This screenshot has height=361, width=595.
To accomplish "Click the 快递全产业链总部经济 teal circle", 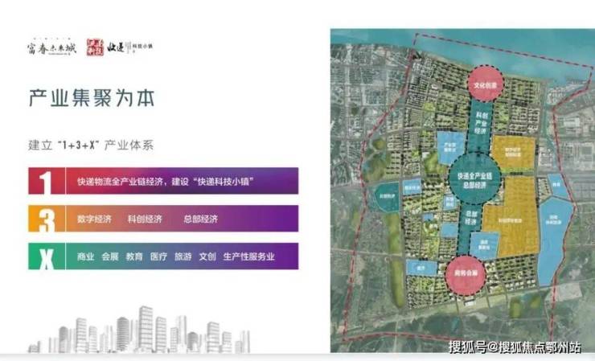I will click(x=474, y=180).
